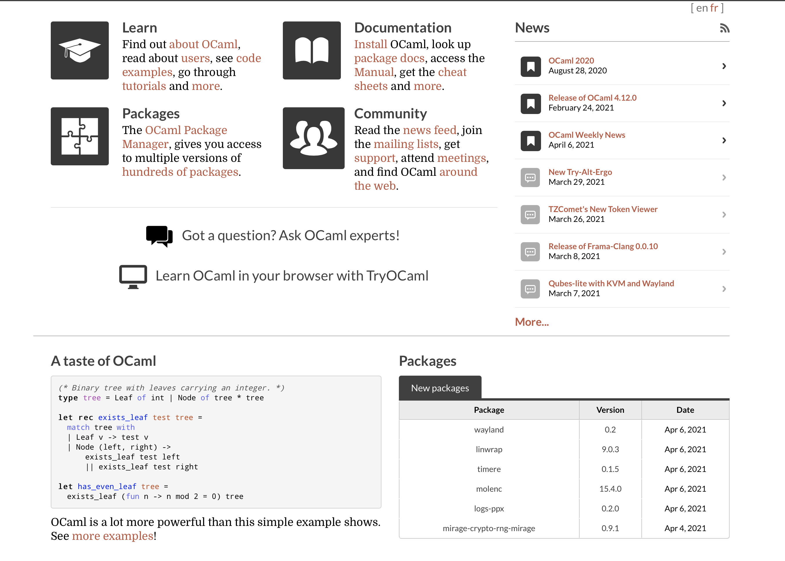Open the Learn section heading

click(140, 28)
